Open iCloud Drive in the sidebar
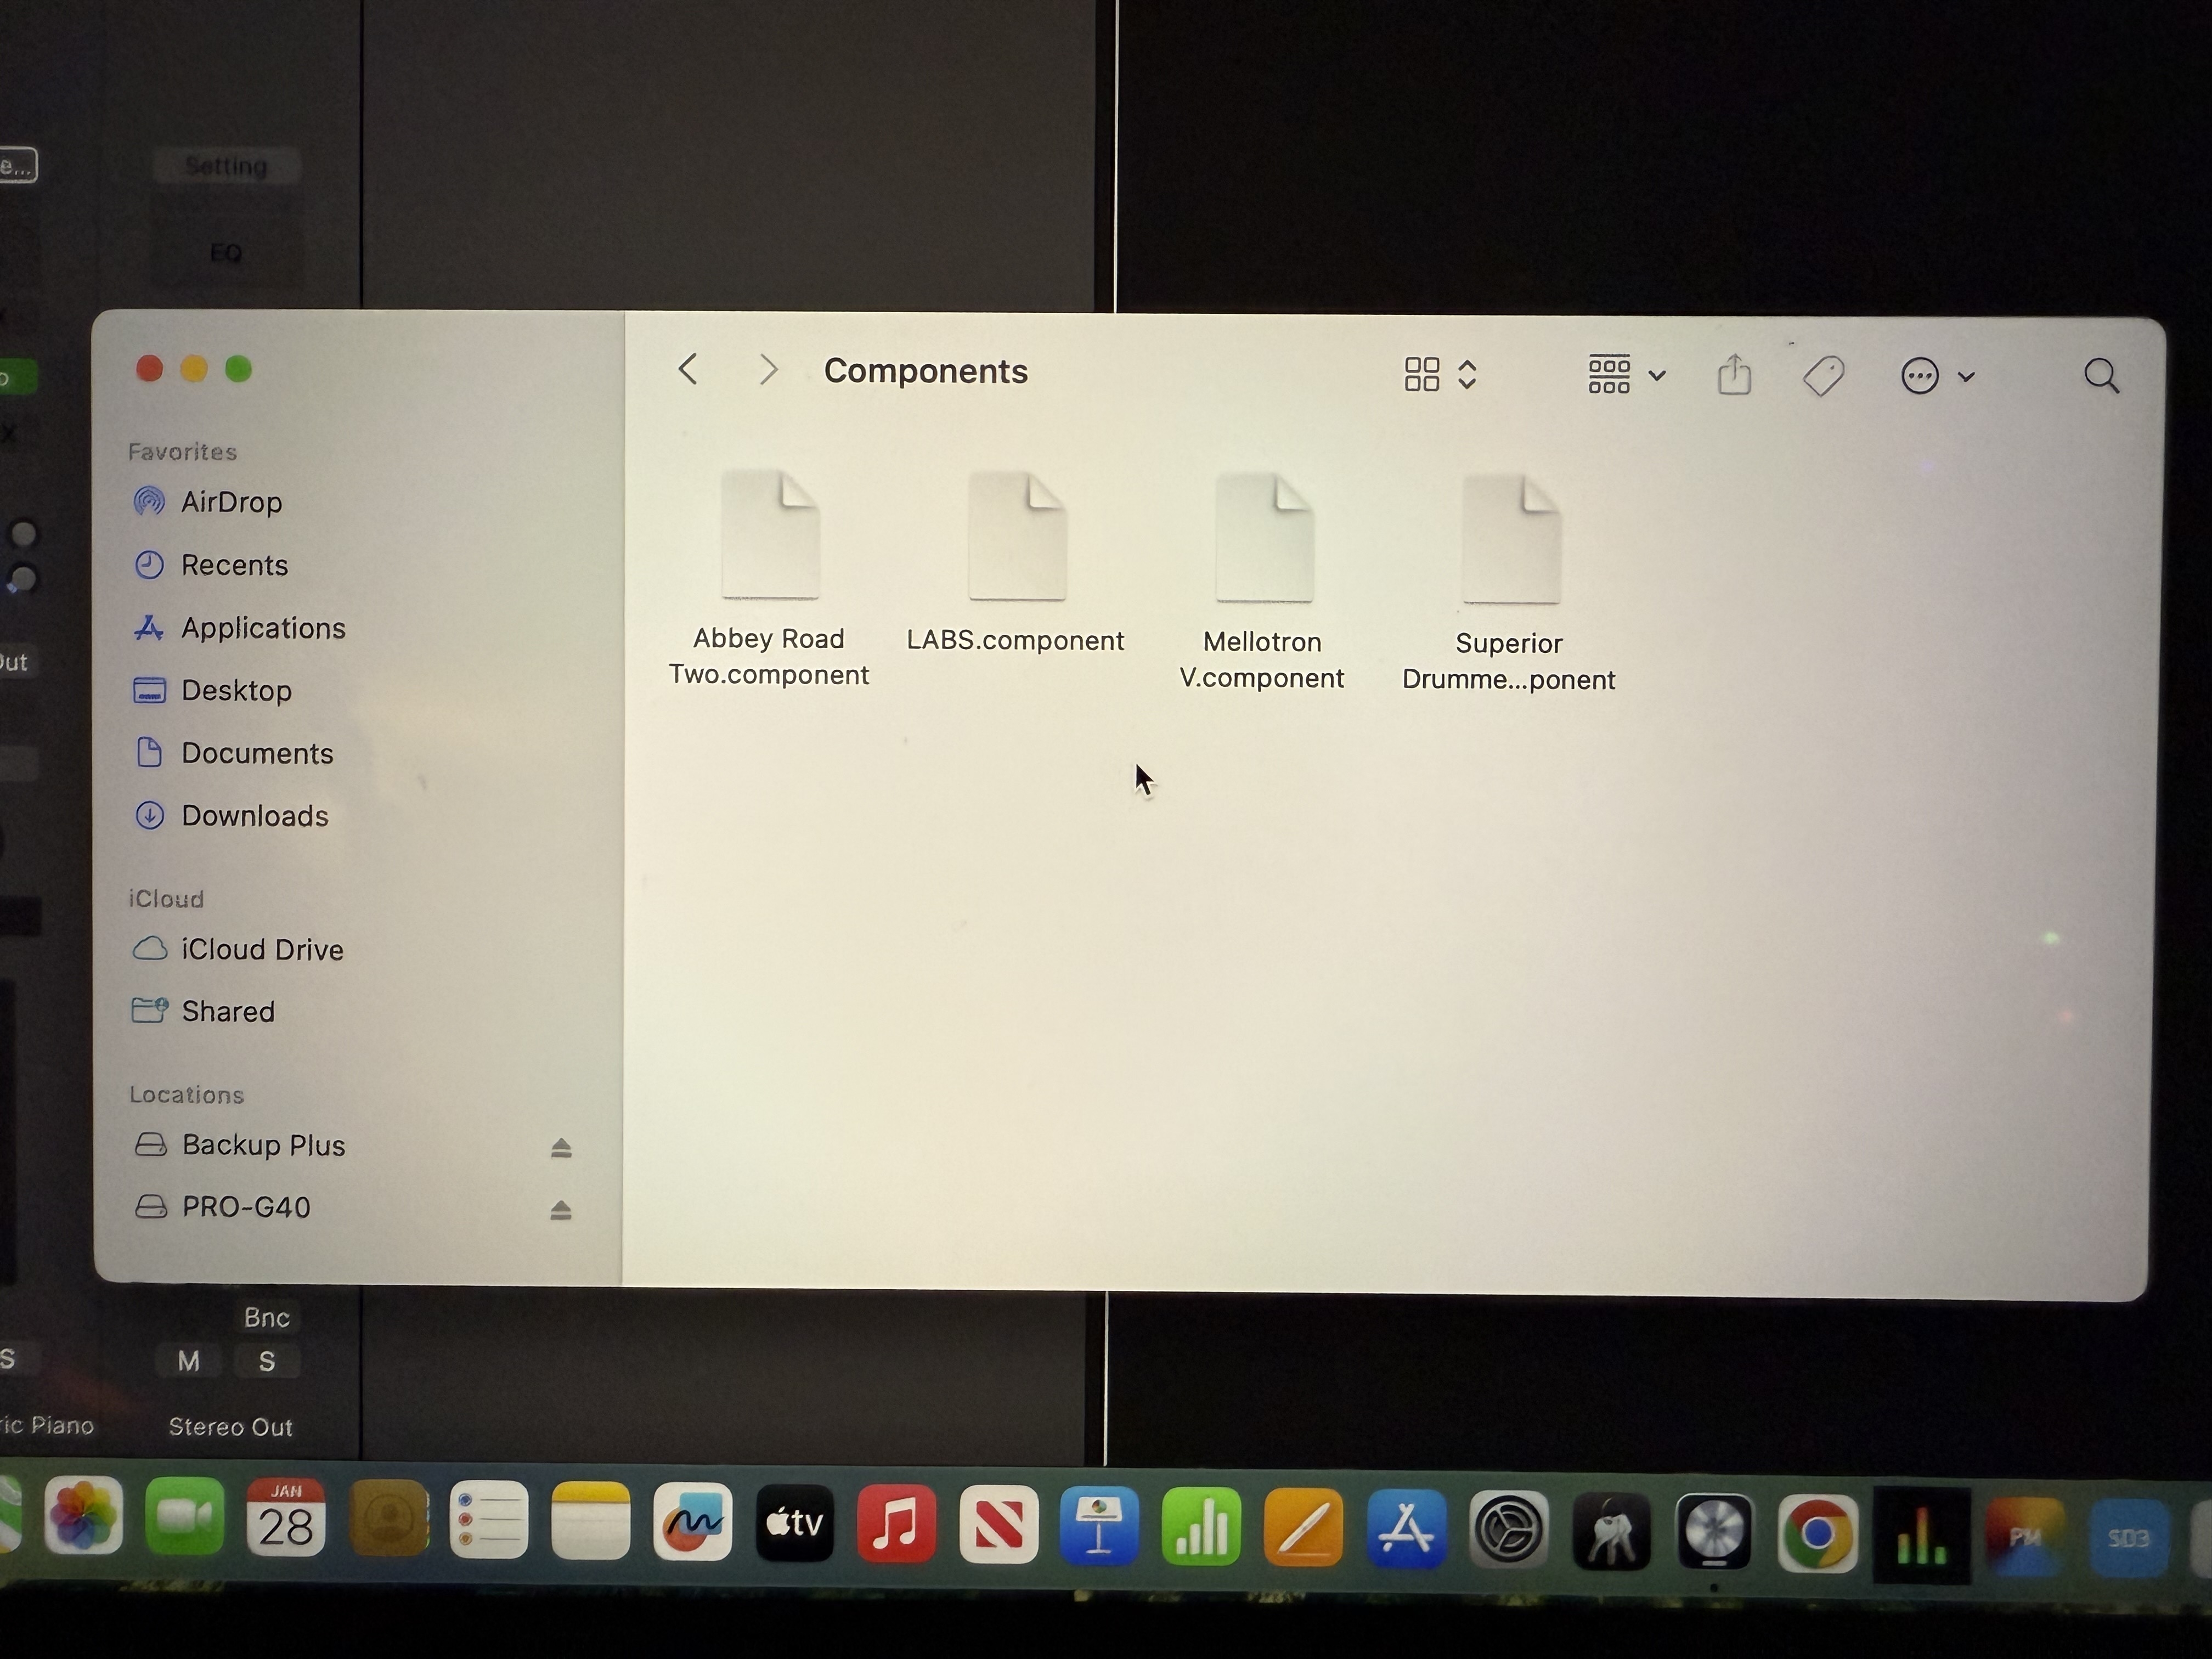 (262, 949)
